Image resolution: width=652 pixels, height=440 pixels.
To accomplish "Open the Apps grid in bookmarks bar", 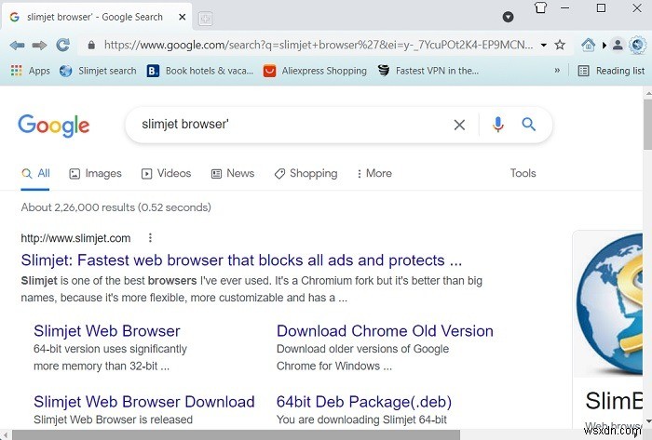I will [31, 71].
